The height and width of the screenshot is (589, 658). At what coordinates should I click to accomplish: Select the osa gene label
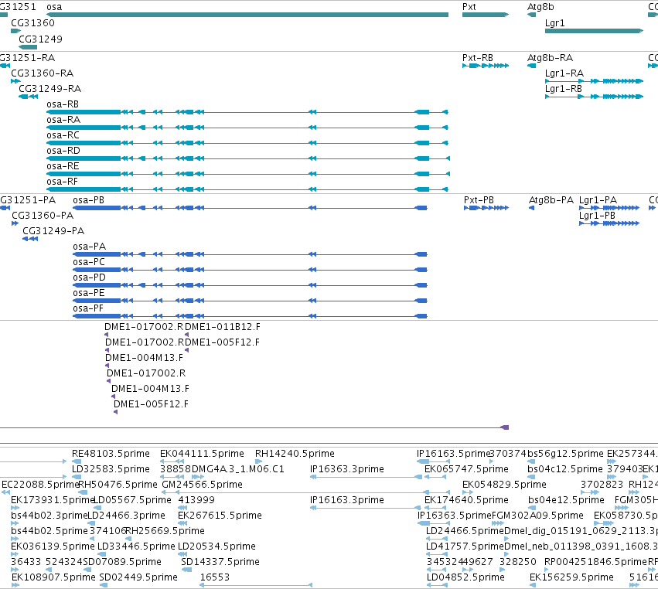click(54, 7)
